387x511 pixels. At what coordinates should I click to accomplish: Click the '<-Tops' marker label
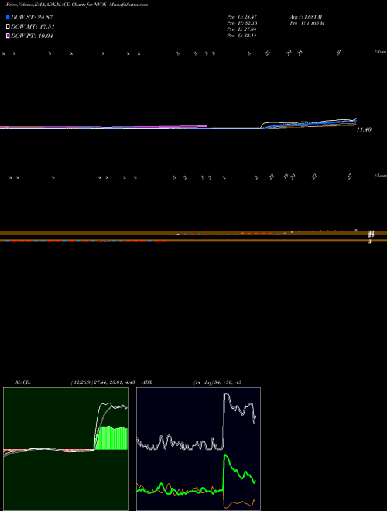coord(381,52)
